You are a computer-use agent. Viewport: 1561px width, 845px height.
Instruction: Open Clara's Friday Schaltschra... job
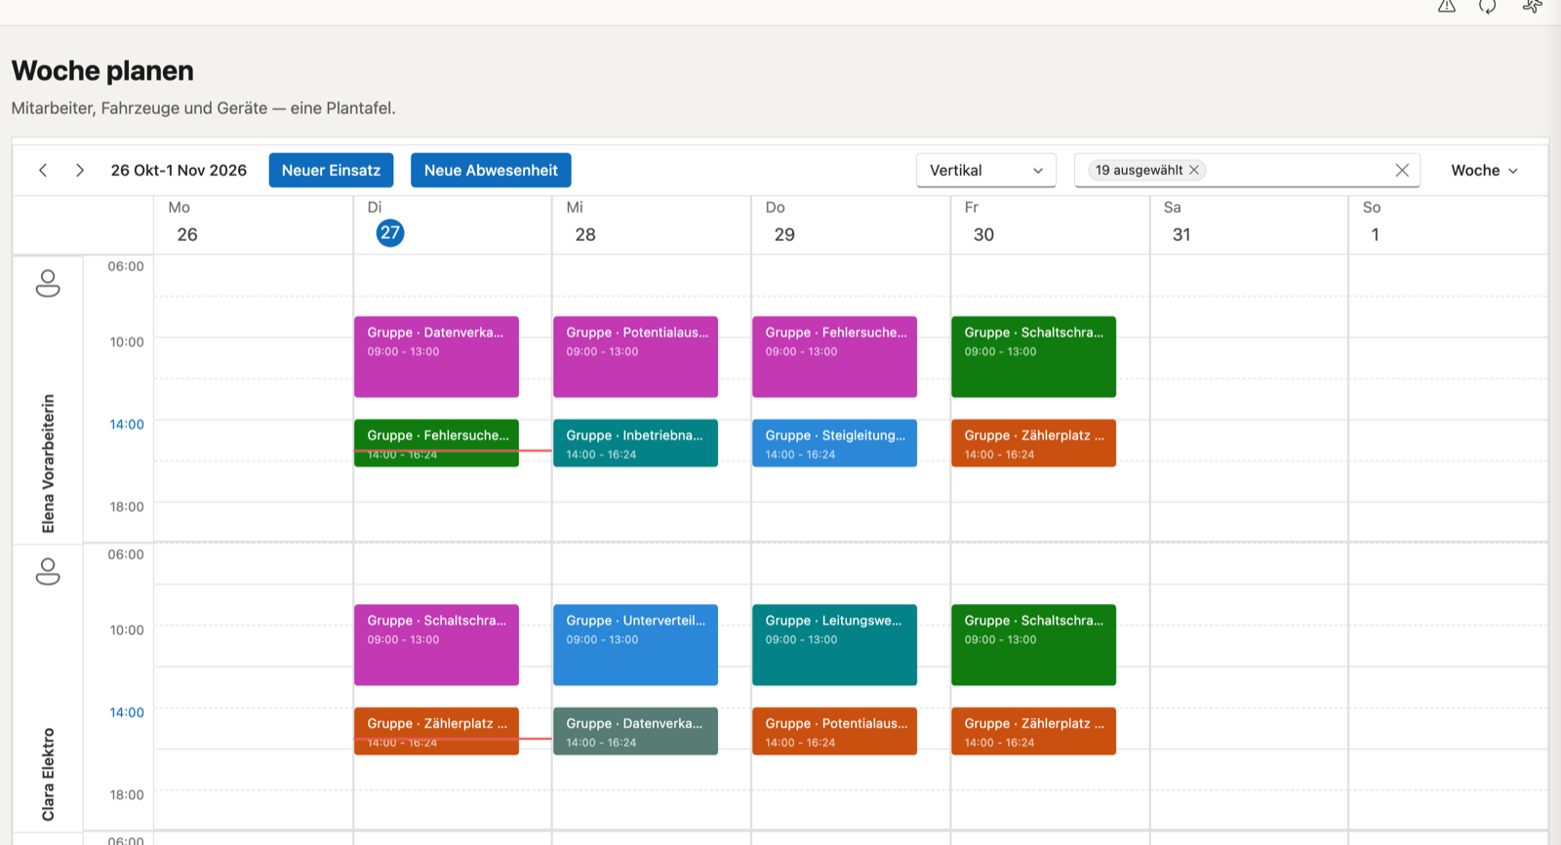tap(1033, 645)
